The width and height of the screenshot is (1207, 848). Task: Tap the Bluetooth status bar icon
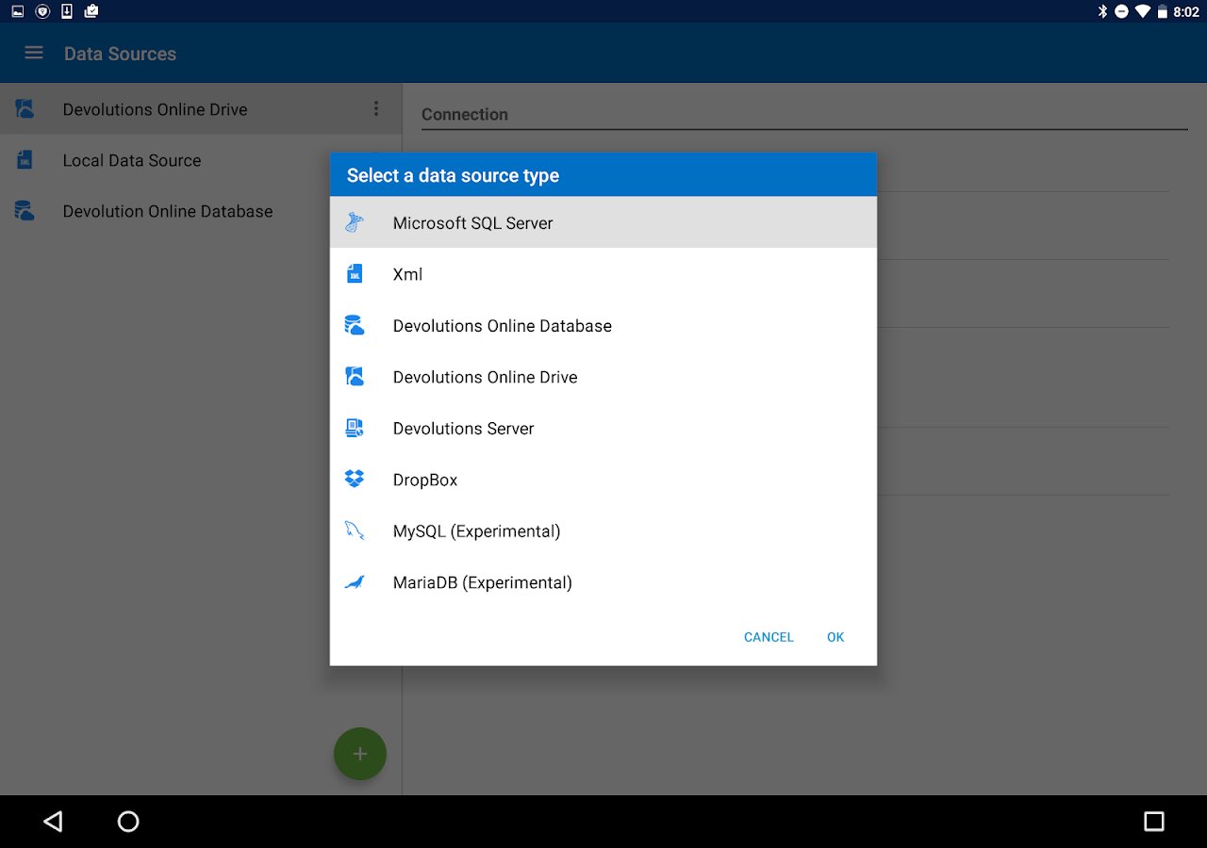coord(1101,11)
